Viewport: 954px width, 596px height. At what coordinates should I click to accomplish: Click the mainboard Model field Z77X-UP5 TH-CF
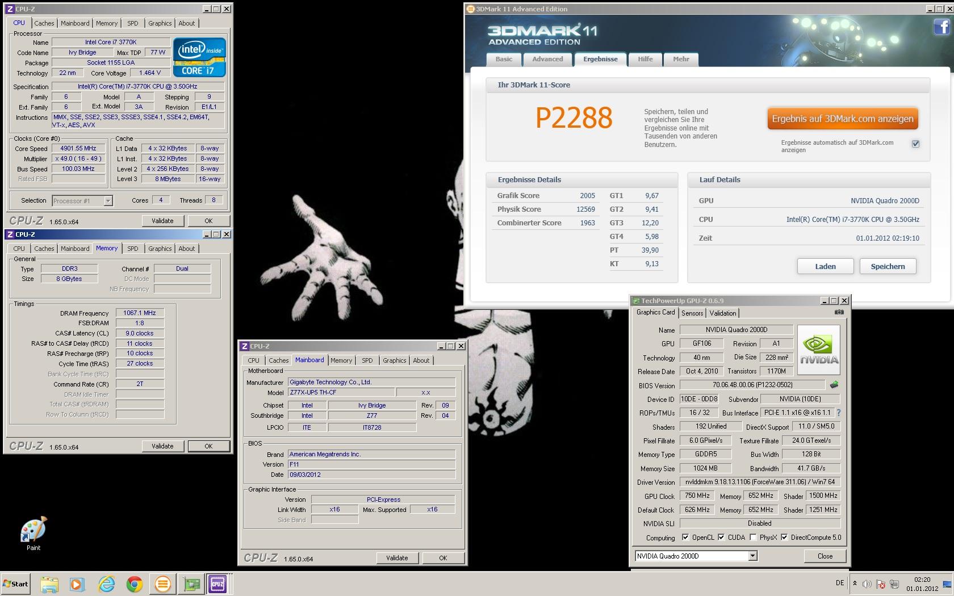[341, 392]
